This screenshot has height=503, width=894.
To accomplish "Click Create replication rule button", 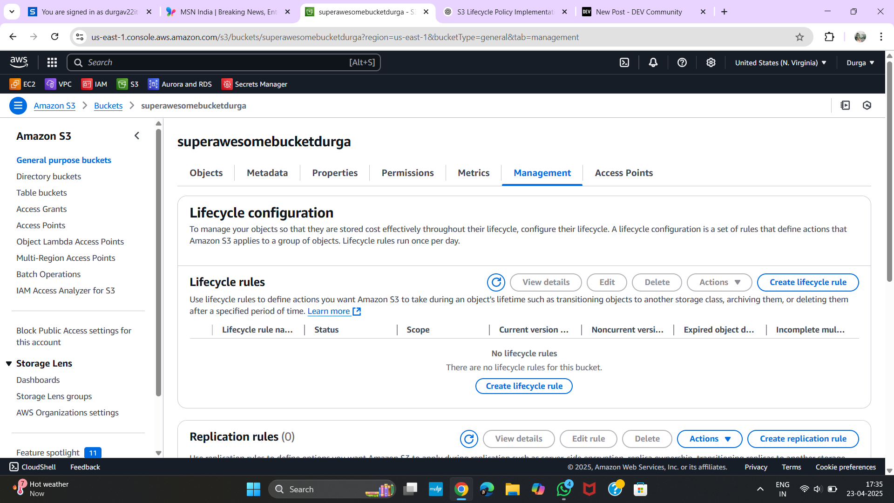I will click(x=803, y=439).
